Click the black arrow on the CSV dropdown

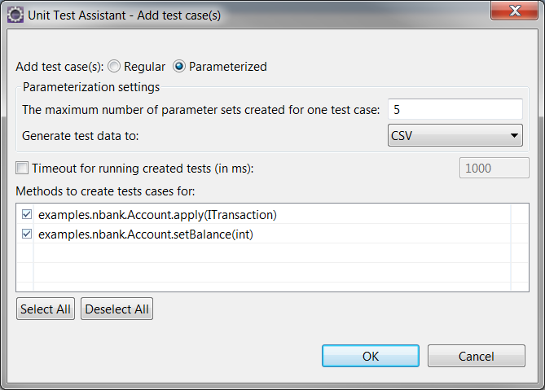514,135
